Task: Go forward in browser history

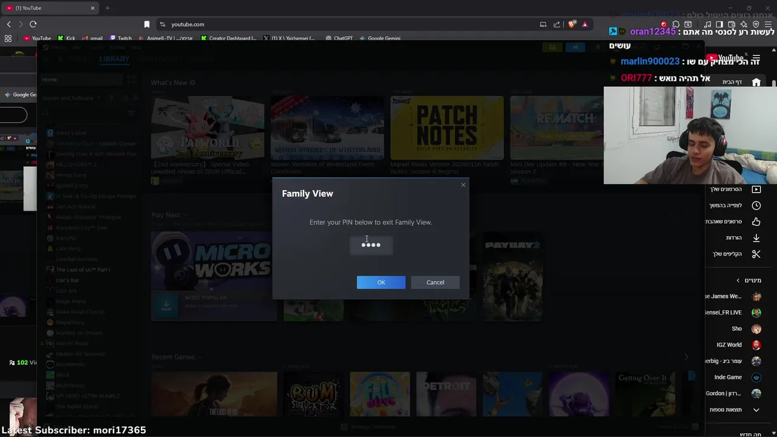Action: pyautogui.click(x=21, y=24)
